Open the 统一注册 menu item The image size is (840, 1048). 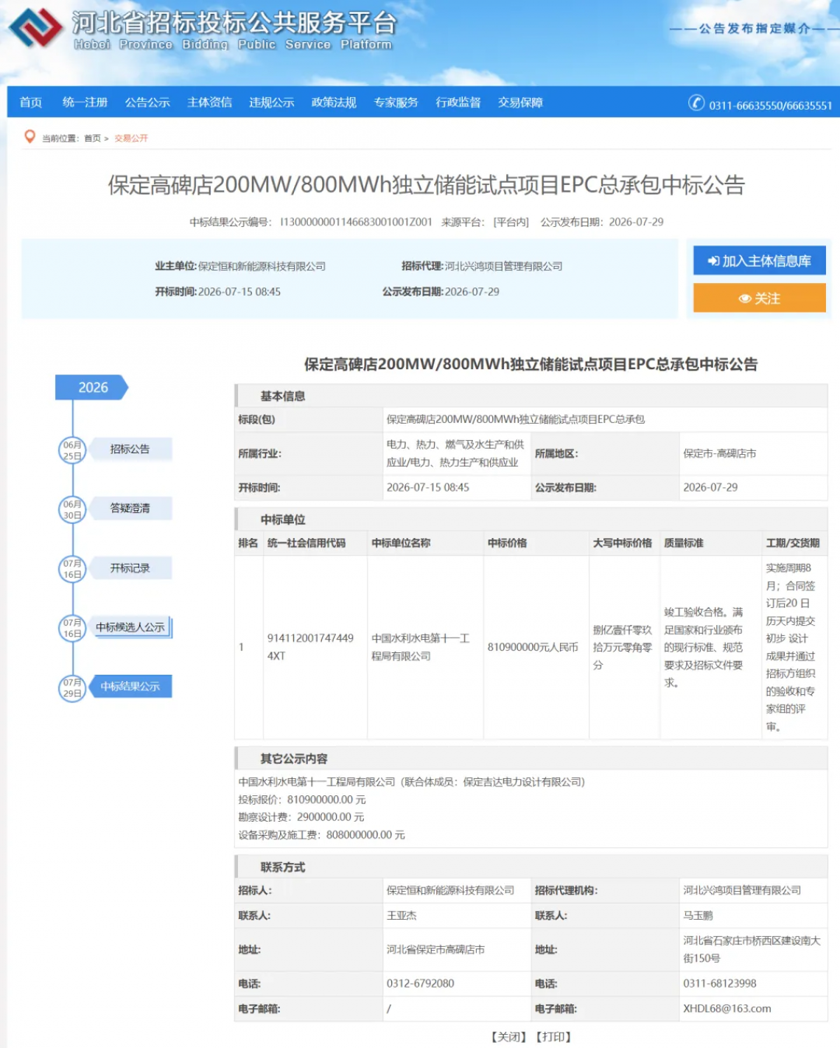pos(85,102)
